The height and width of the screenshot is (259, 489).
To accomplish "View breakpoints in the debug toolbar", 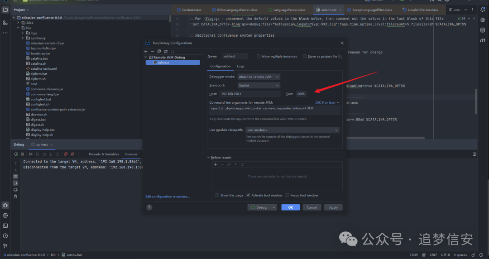I will point(66,154).
